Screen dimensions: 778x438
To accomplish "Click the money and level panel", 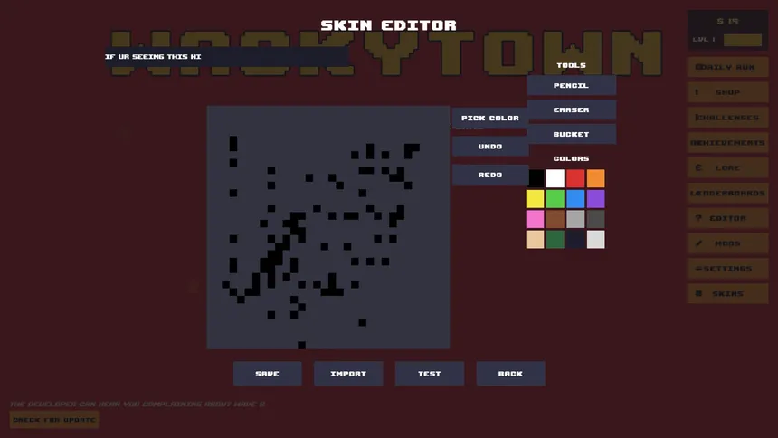I will tap(728, 30).
